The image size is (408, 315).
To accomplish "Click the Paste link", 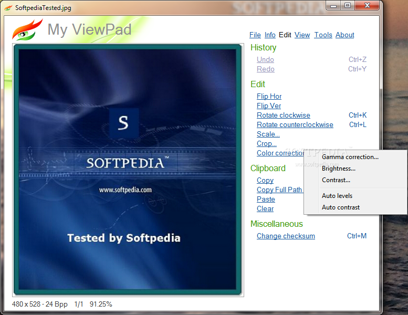I will [x=266, y=199].
